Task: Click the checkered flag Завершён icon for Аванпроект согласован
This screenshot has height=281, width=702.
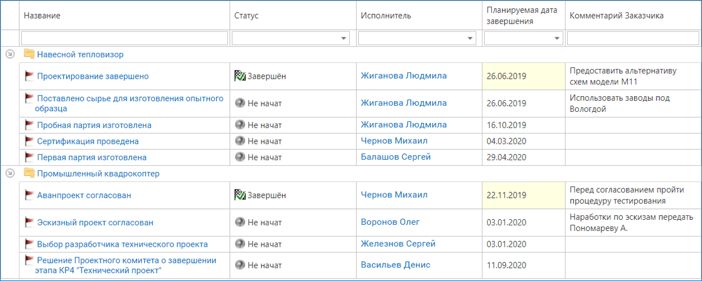Action: pyautogui.click(x=240, y=195)
